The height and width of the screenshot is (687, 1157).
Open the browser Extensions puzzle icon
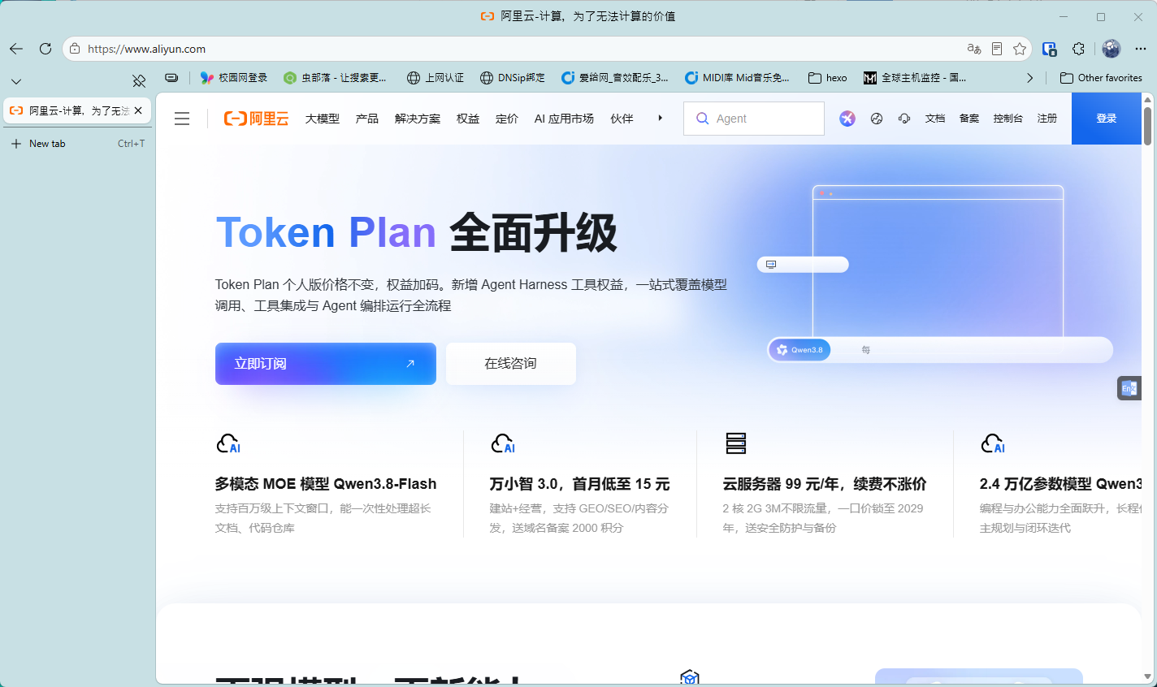[1079, 49]
